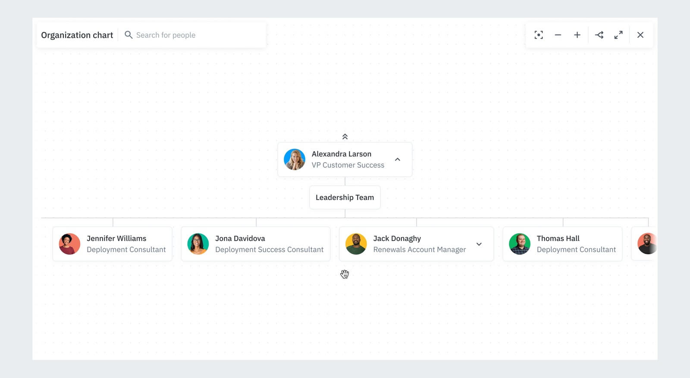View Jennifer Williams' profile photo
Viewport: 690px width, 378px height.
point(69,244)
